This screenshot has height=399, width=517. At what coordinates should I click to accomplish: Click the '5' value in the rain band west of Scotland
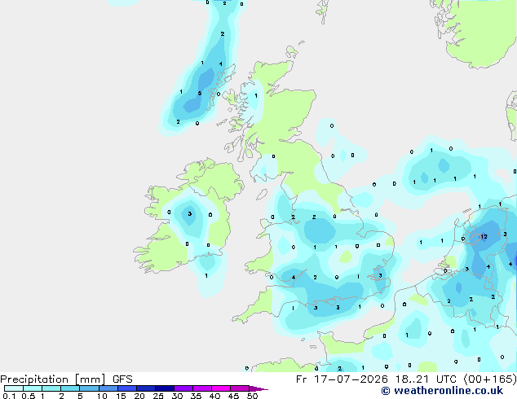point(200,93)
